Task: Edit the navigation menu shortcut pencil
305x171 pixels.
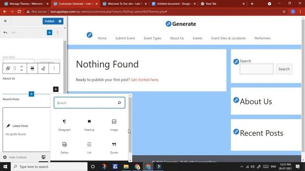Action: (x=89, y=35)
